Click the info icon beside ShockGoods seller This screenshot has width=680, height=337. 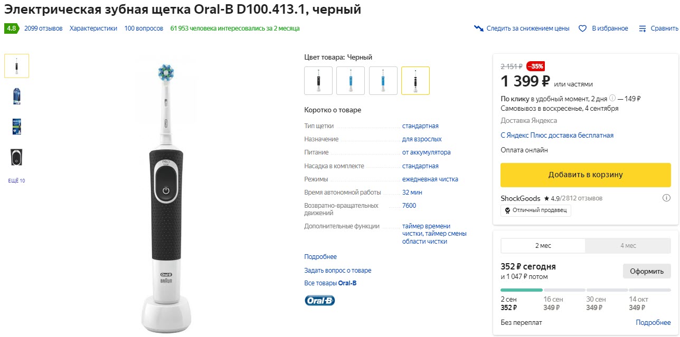click(668, 197)
